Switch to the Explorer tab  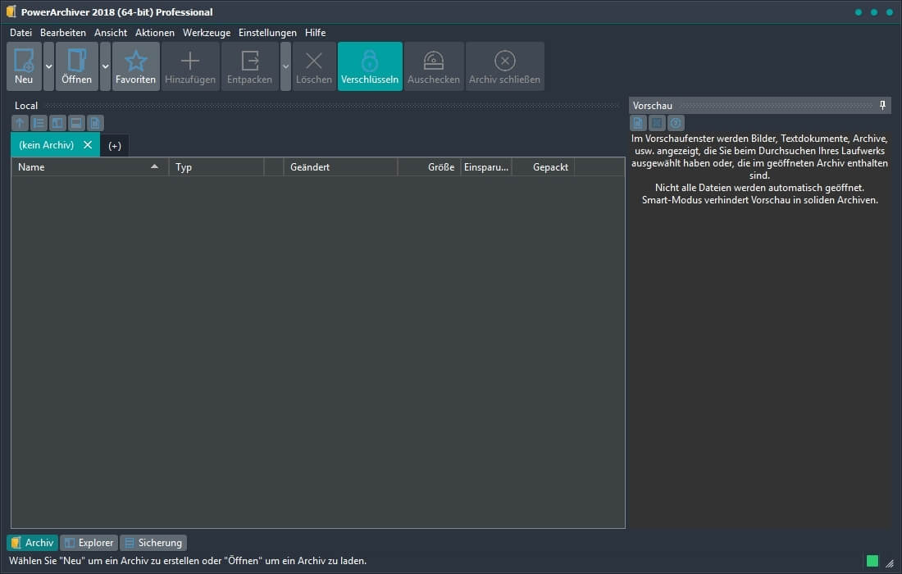click(x=89, y=543)
